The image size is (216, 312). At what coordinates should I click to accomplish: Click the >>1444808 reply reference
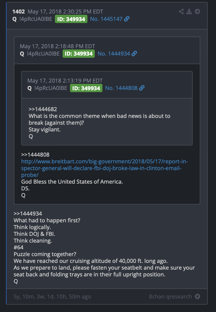(x=35, y=154)
